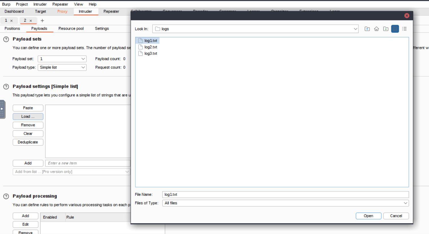Switch to the Resource pool tab
The image size is (429, 234).
point(71,28)
